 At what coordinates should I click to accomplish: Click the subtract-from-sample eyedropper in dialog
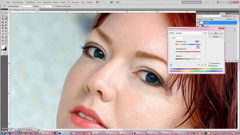205,65
